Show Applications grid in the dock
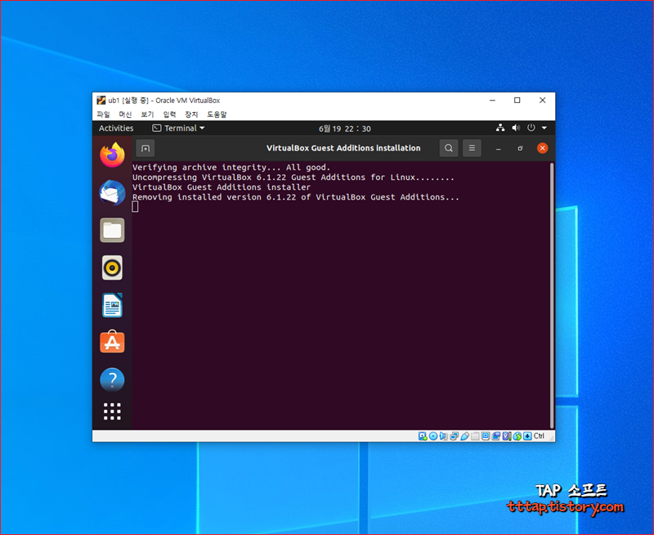The image size is (654, 535). click(112, 411)
